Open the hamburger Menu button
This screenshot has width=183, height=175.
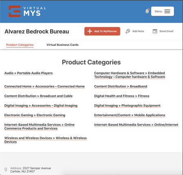point(163,11)
